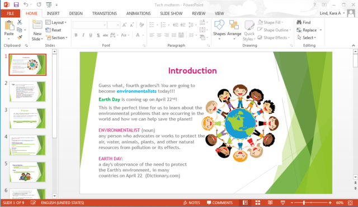Click the 60% zoom level
Viewport: 358px width, 207px height.
pyautogui.click(x=340, y=203)
